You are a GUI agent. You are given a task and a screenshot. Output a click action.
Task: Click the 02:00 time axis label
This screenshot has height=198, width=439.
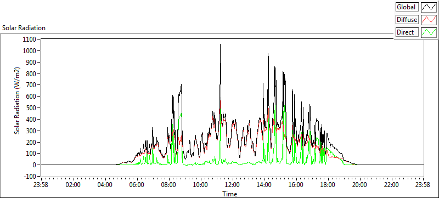74,185
